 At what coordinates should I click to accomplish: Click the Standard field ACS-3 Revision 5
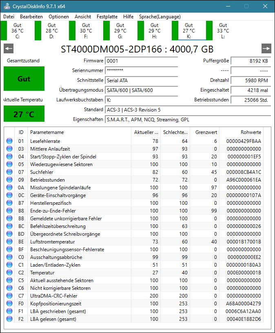(188, 110)
